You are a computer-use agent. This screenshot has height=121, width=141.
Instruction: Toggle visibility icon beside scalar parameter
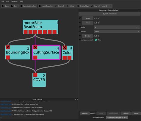(80, 27)
